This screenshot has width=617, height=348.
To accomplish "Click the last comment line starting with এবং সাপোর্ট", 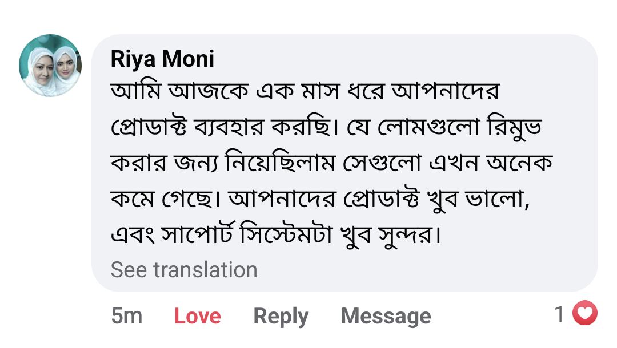I will tap(276, 234).
